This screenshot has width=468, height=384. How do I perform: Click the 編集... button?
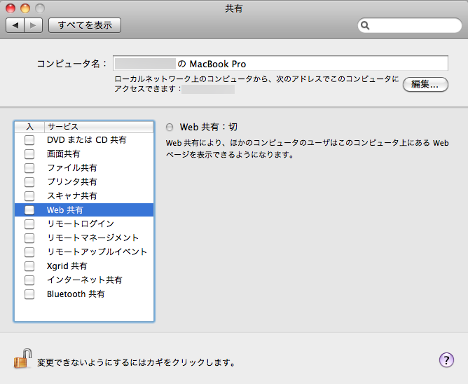[425, 85]
